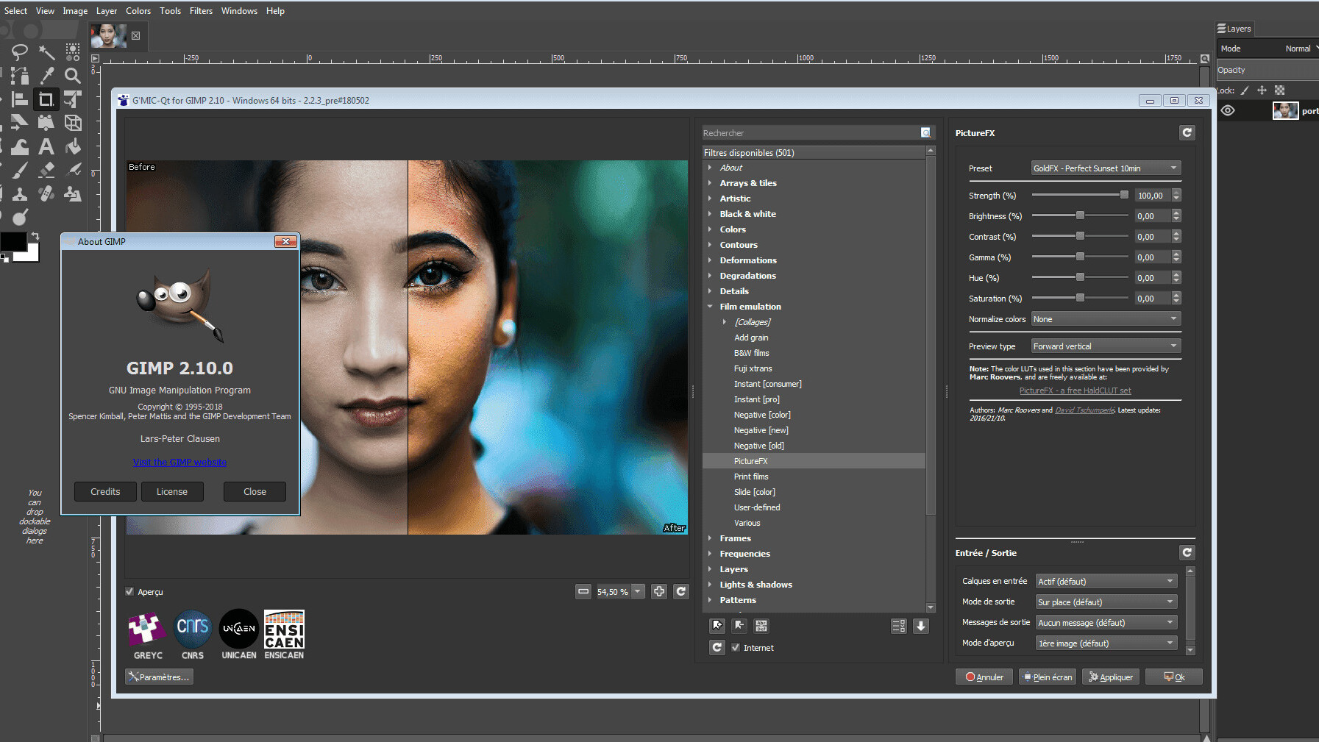The height and width of the screenshot is (742, 1319).
Task: Uncheck the Internet checkbox
Action: (x=736, y=647)
